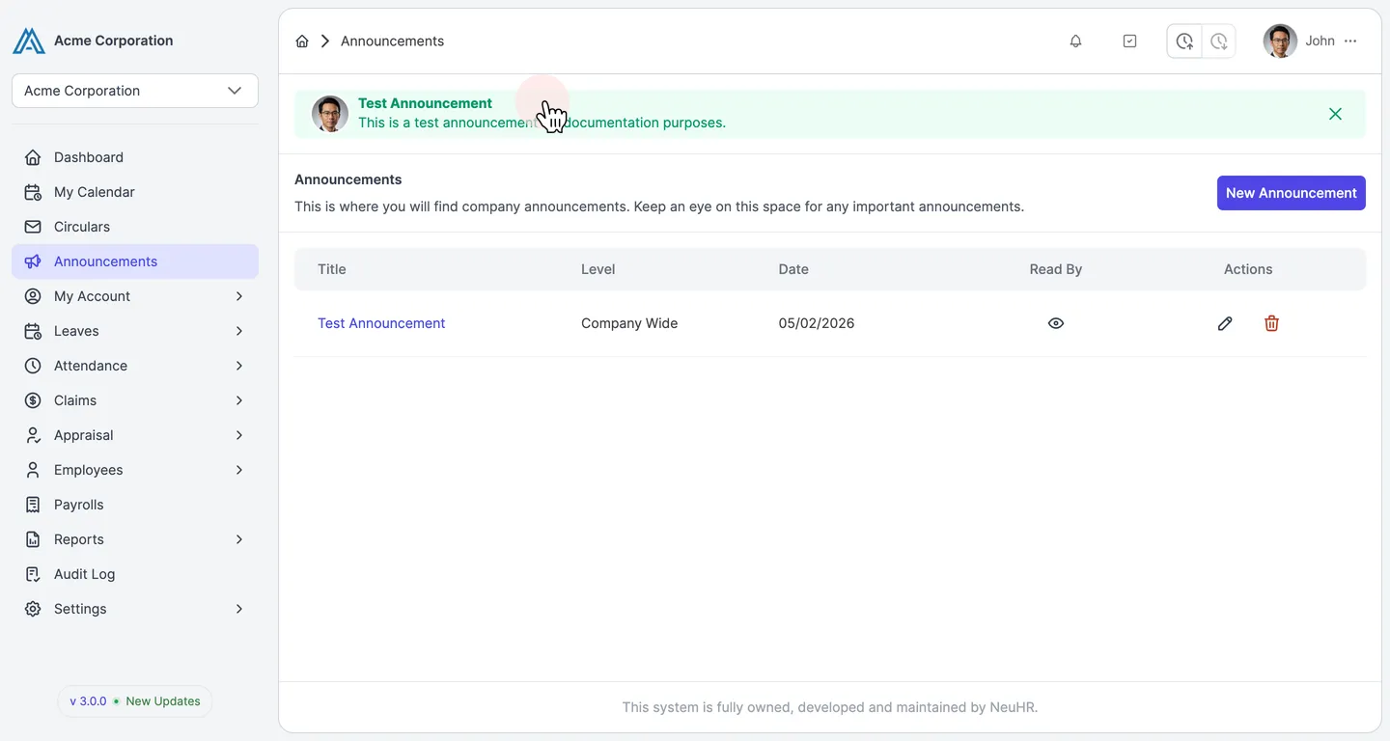Expand the Leaves chevron
This screenshot has width=1390, height=741.
(238, 331)
